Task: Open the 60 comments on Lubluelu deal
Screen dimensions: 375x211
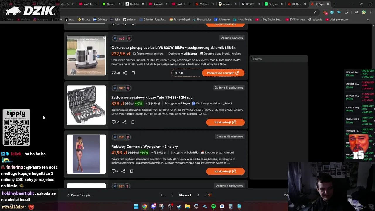Action: click(x=115, y=73)
